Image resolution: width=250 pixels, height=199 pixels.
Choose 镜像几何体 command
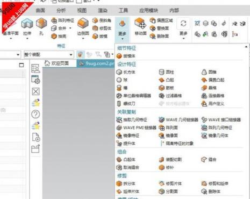(x=215, y=136)
